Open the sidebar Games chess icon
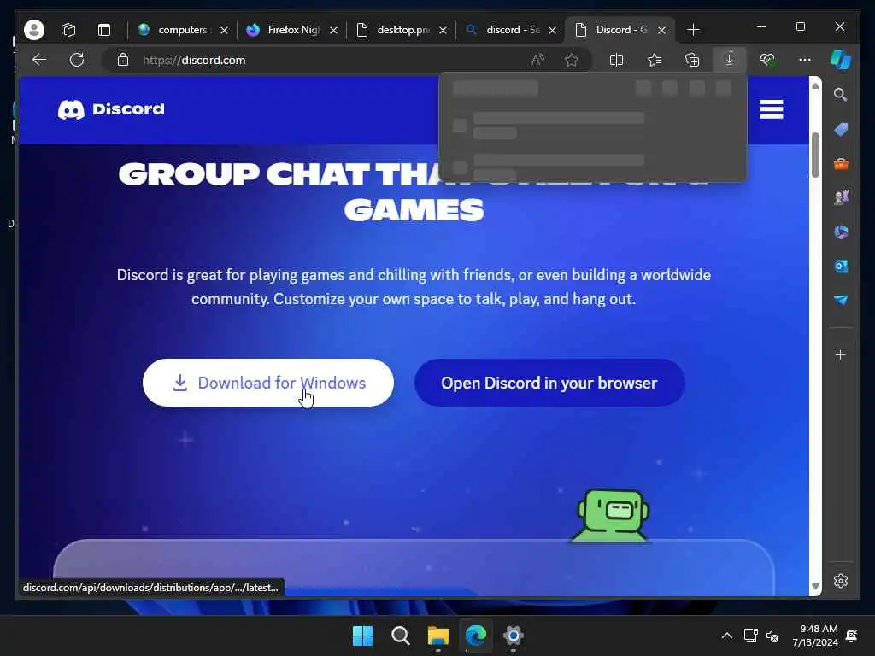The width and height of the screenshot is (875, 656). (x=841, y=197)
